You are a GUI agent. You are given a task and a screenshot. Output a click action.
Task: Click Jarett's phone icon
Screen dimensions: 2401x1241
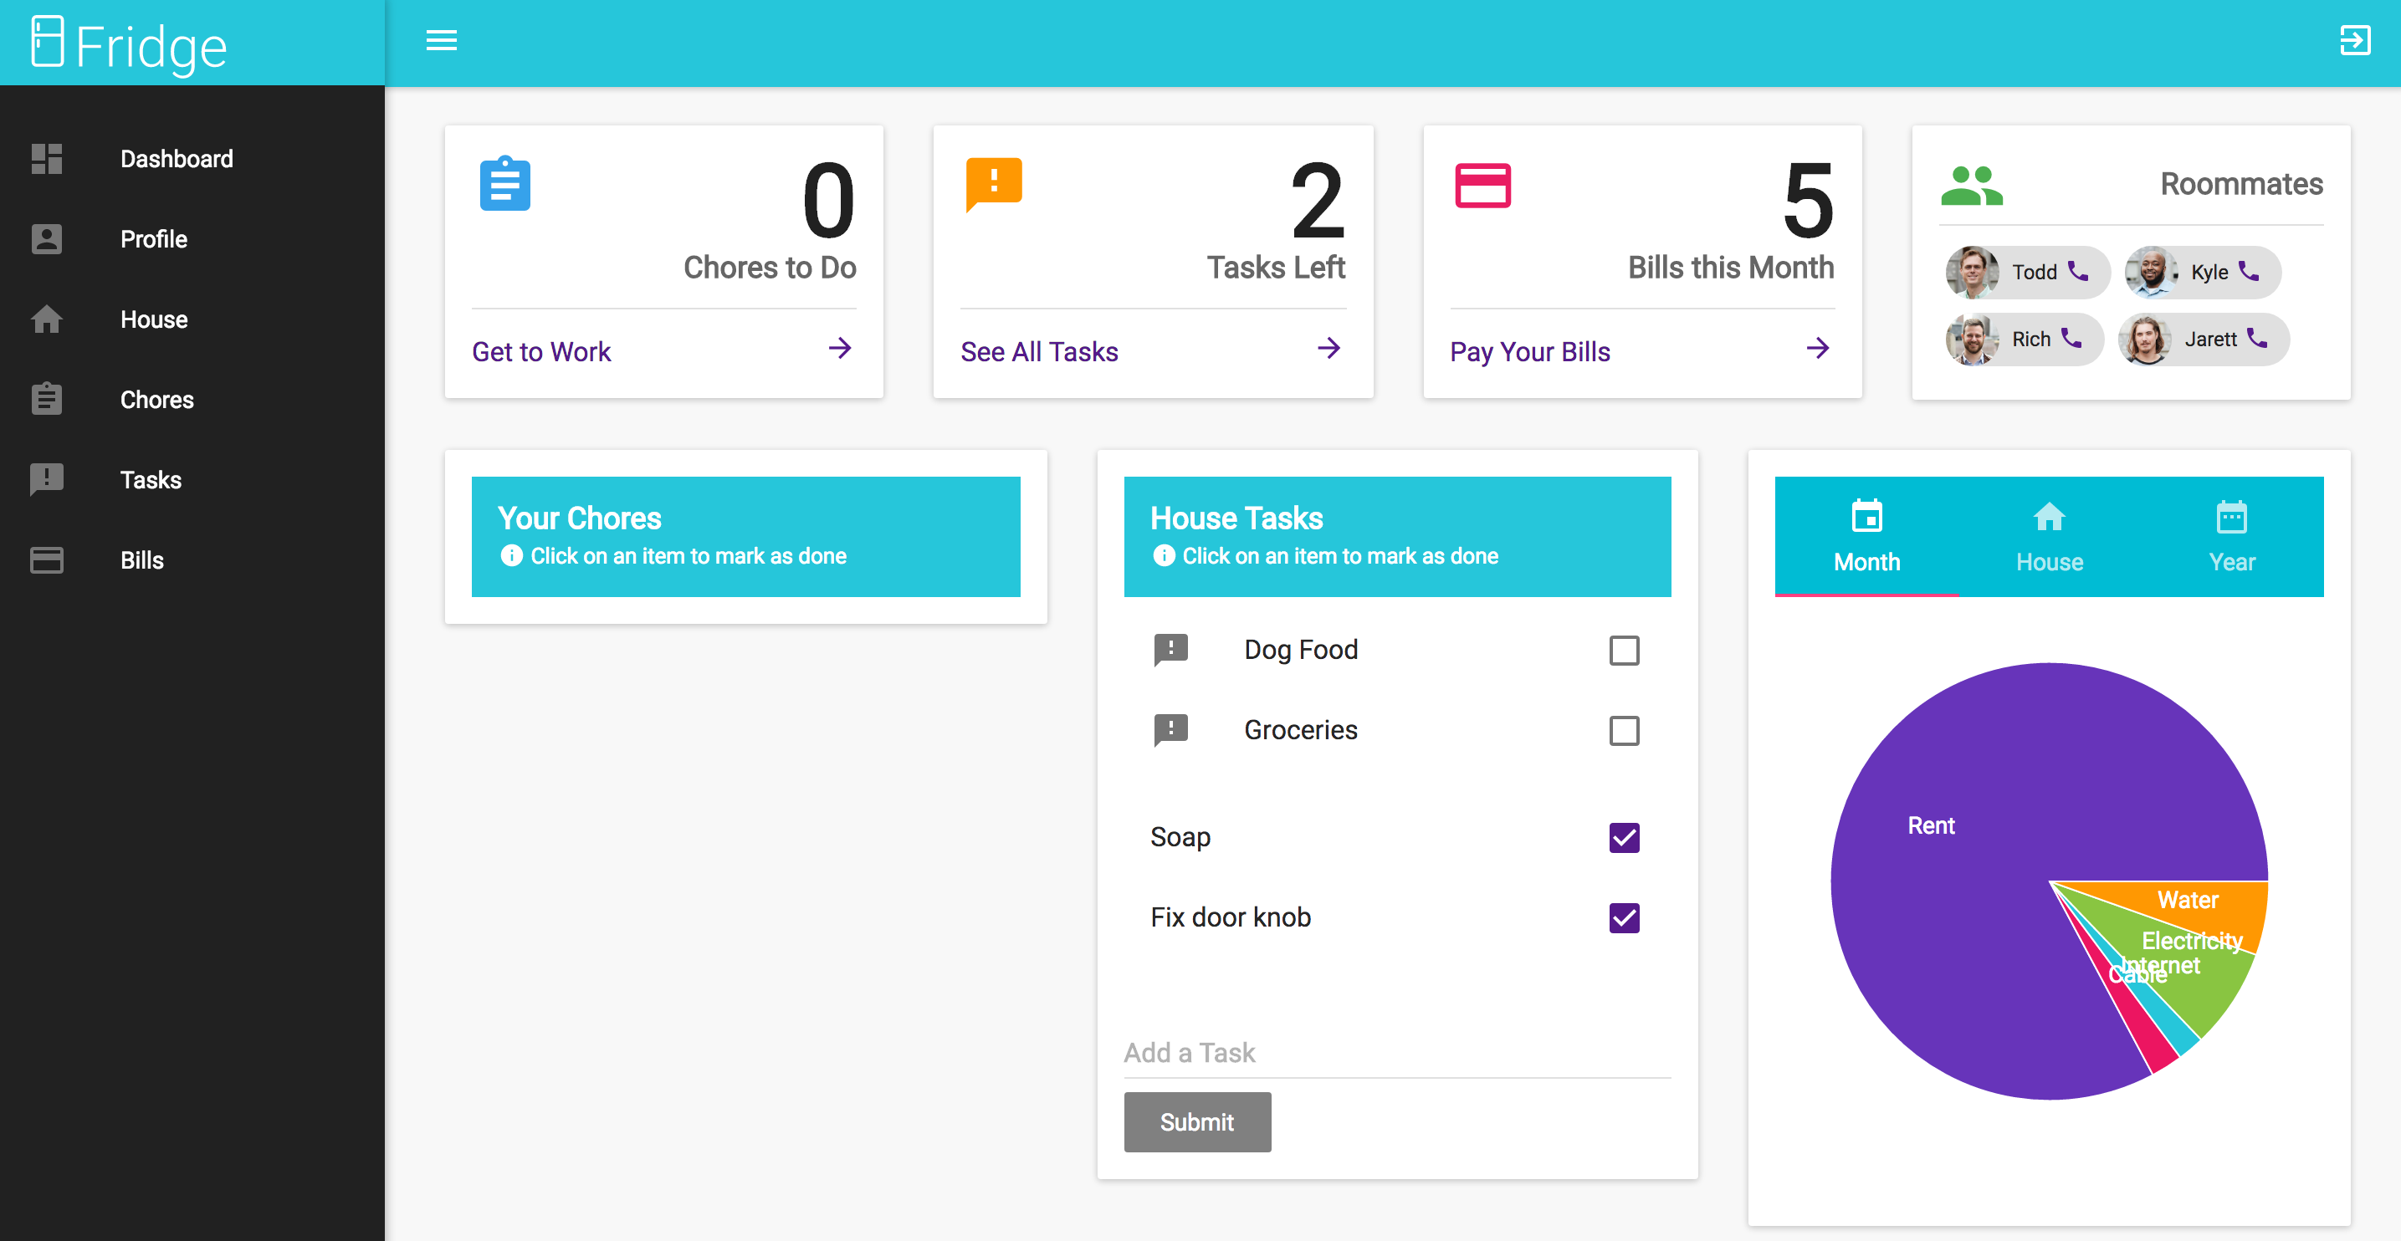pos(2255,338)
